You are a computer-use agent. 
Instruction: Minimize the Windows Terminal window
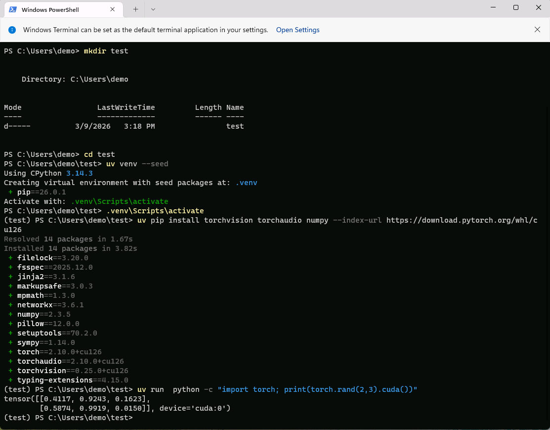pyautogui.click(x=493, y=7)
